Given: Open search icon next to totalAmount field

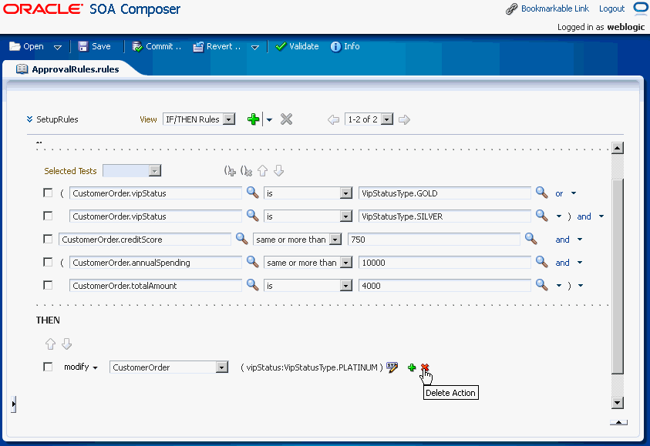Looking at the screenshot, I should pyautogui.click(x=252, y=284).
